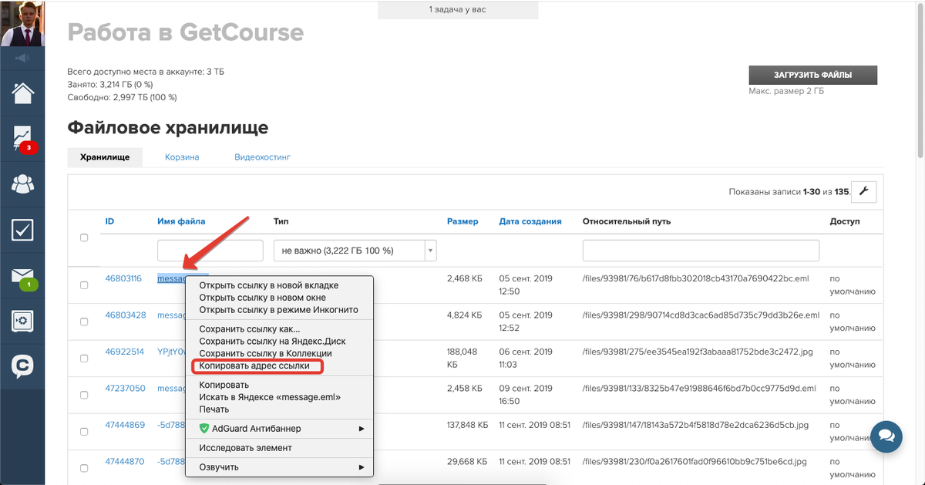Click the size value 29,668 КБ
Image resolution: width=925 pixels, height=485 pixels.
pos(466,462)
